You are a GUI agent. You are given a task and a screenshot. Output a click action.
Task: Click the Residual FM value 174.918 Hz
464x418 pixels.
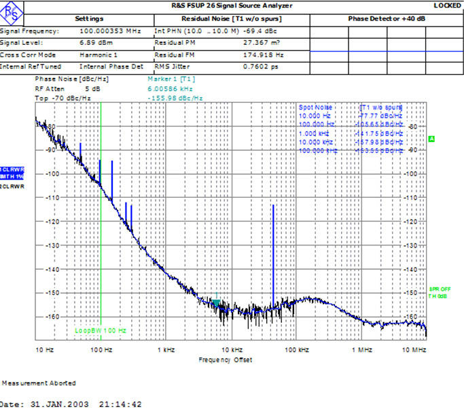[264, 55]
